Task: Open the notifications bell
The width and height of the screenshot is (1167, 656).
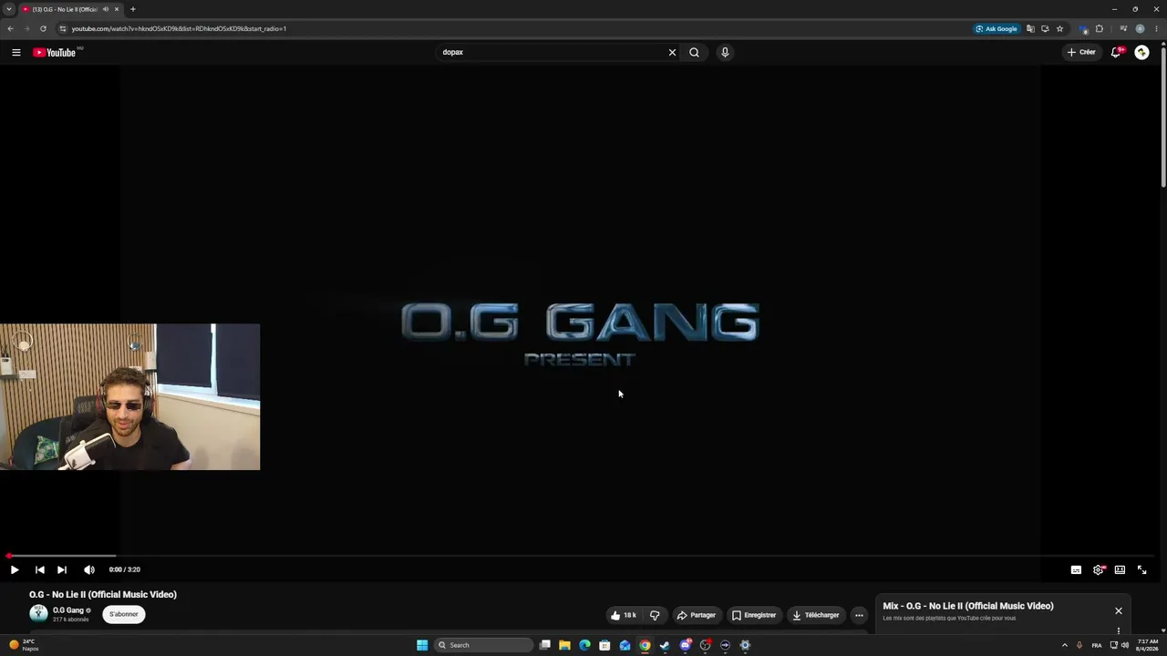Action: (1115, 53)
